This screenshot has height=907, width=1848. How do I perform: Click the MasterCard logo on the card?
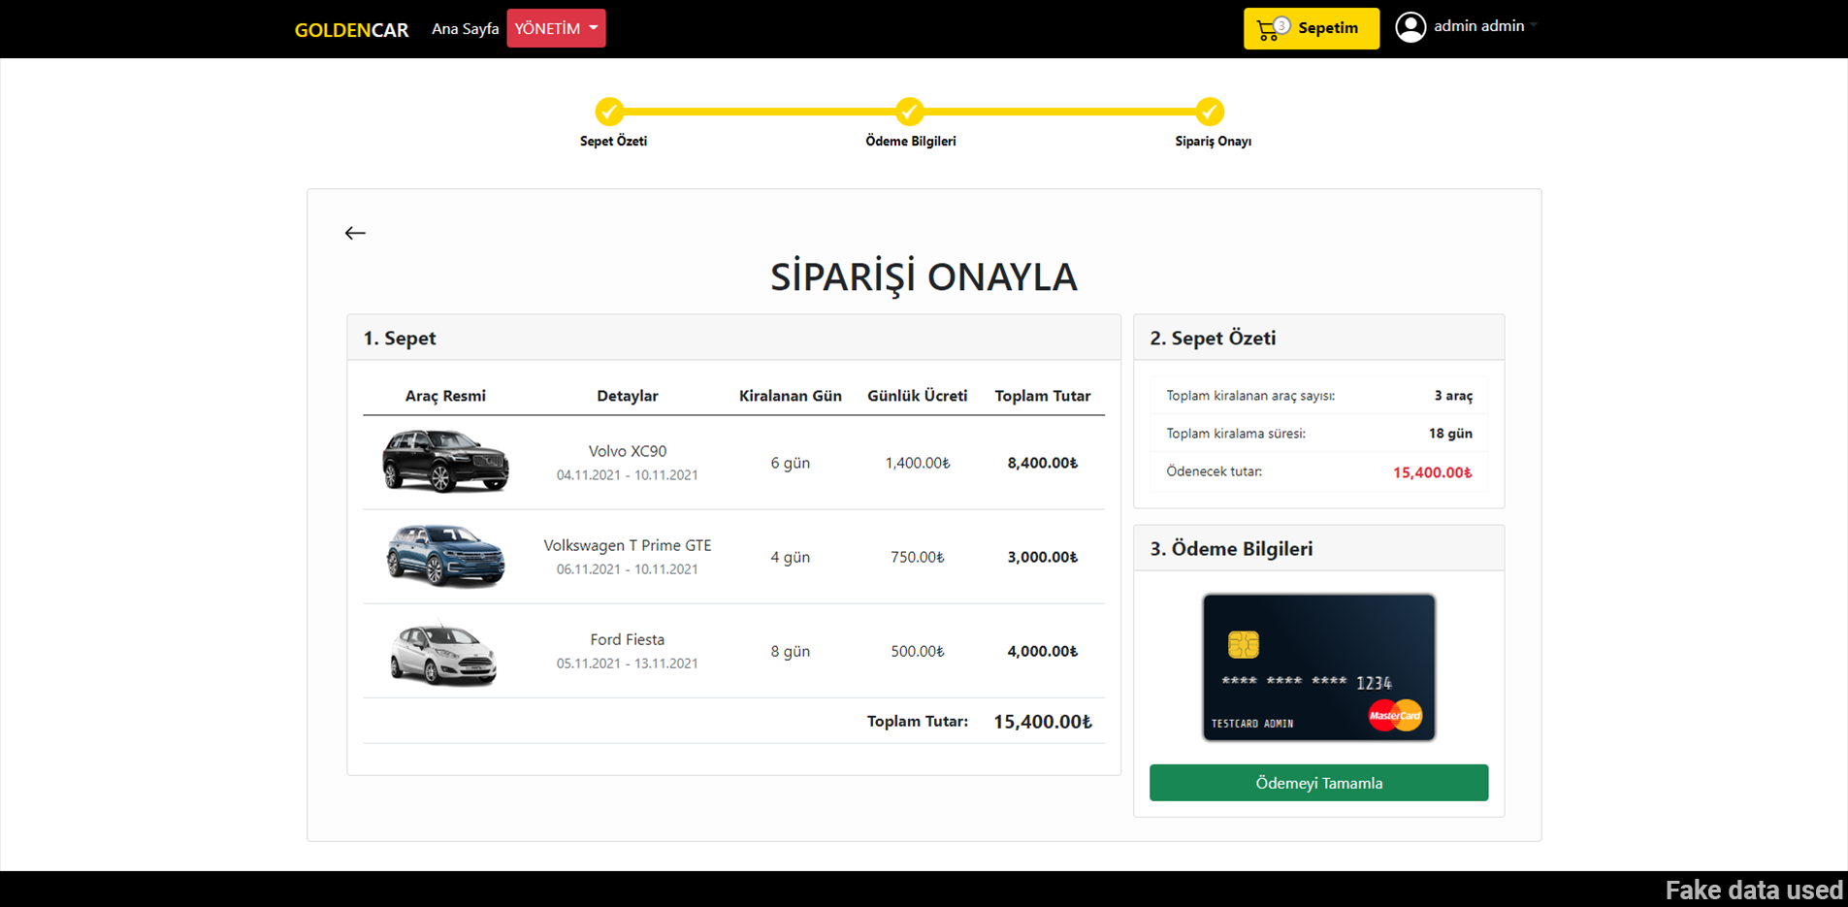[1395, 716]
